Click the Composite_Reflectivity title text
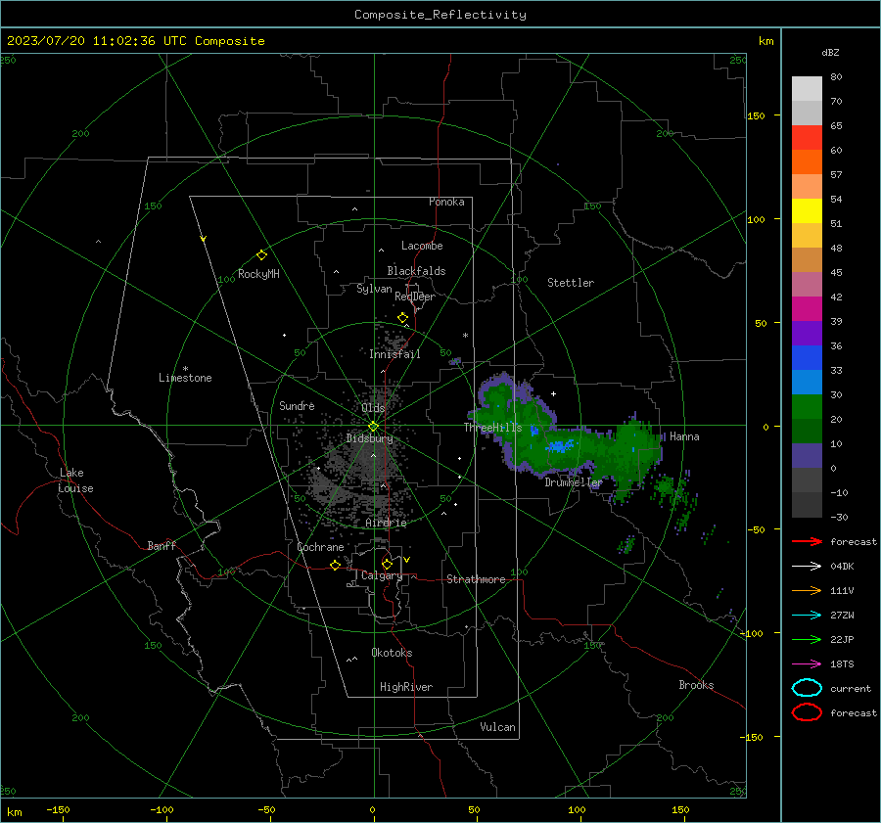881x823 pixels. [440, 15]
